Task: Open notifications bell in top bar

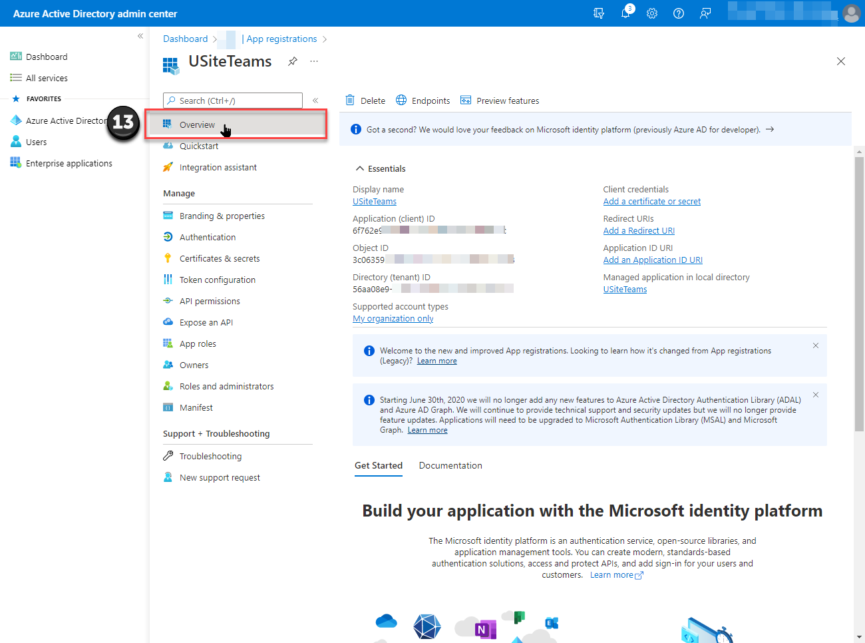Action: [x=625, y=13]
